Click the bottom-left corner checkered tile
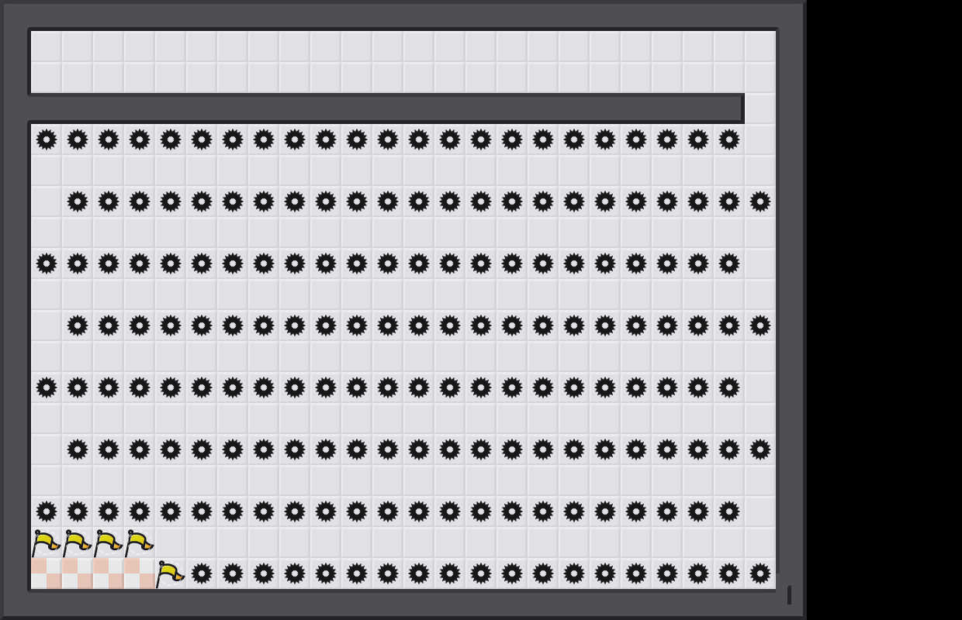Screen dimensions: 962x620 click(47, 573)
